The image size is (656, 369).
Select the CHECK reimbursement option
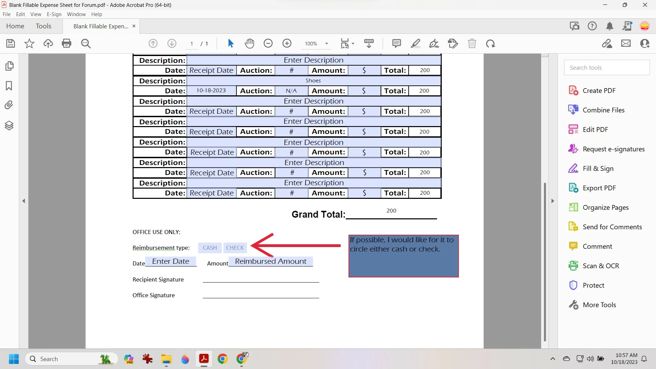pyautogui.click(x=235, y=248)
